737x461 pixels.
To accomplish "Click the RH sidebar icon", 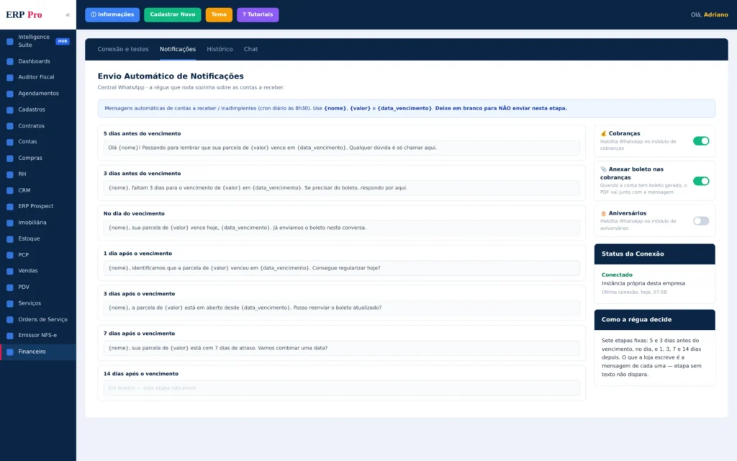I will coord(10,174).
